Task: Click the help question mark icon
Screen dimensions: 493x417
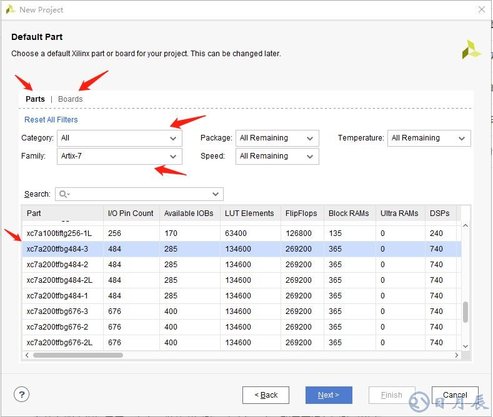Action: point(22,395)
